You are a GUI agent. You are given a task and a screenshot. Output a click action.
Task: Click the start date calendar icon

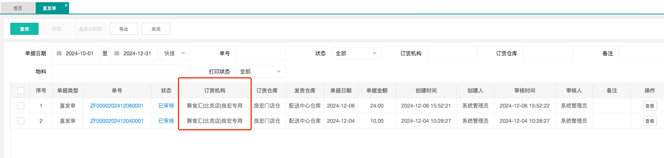click(x=59, y=53)
